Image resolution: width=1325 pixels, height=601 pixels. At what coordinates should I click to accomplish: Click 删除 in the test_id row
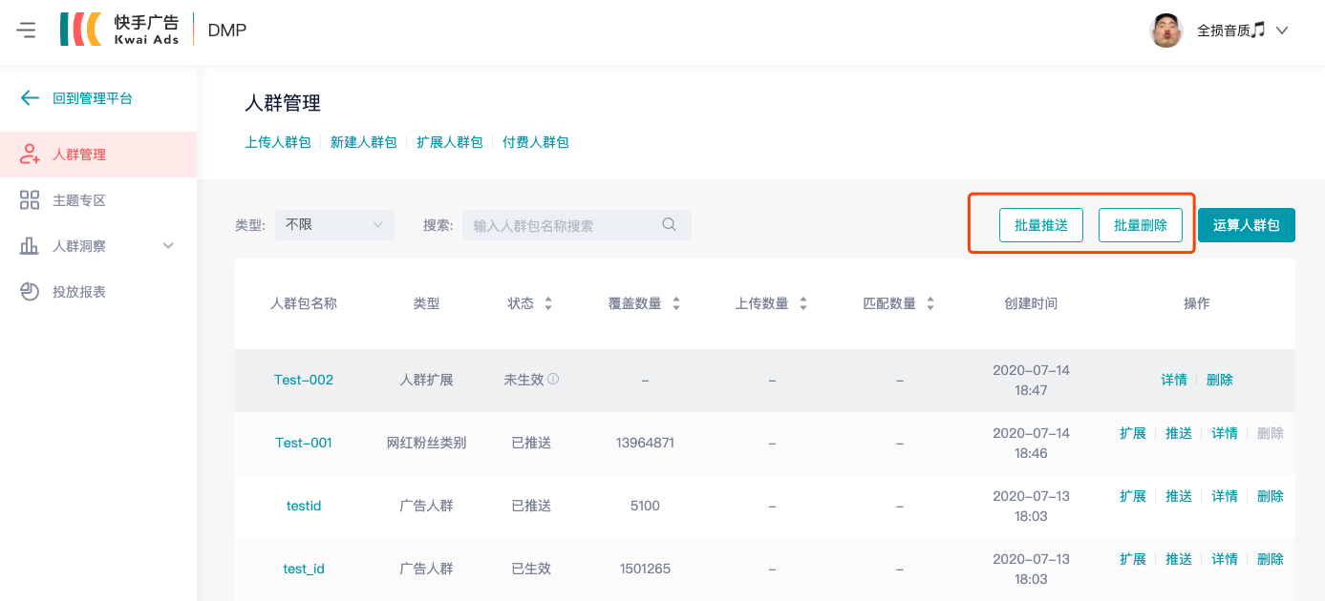click(1271, 559)
